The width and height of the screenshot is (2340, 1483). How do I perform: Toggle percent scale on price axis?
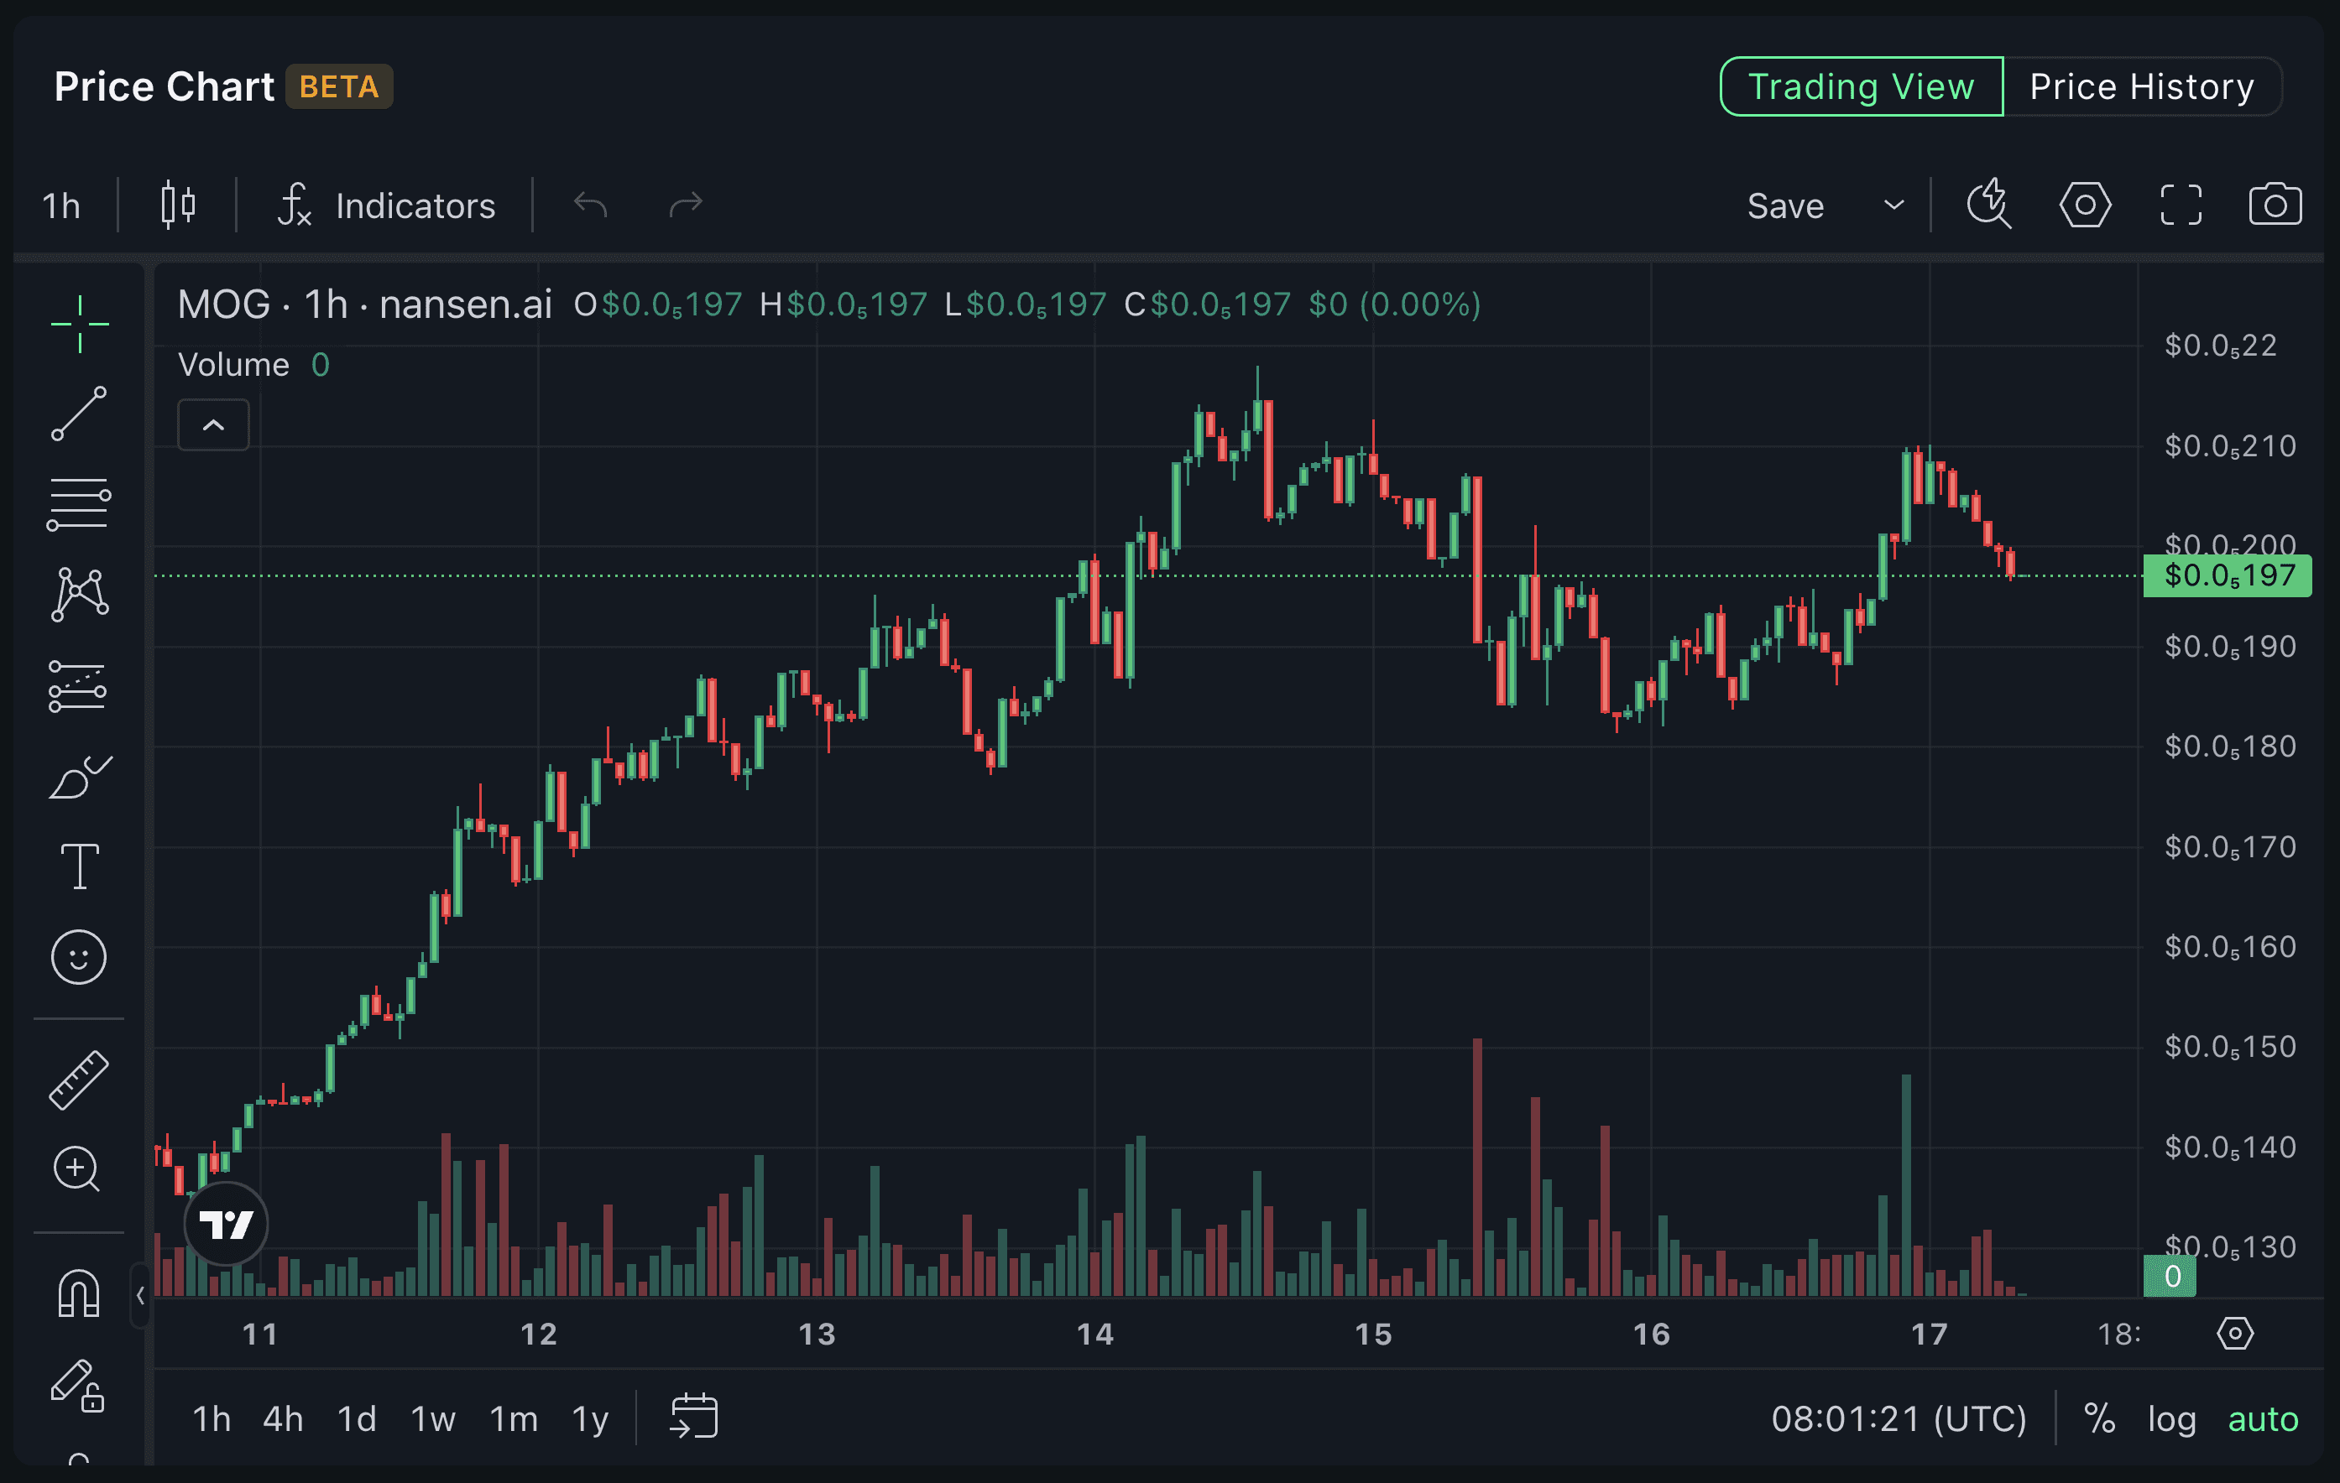pyautogui.click(x=2099, y=1419)
